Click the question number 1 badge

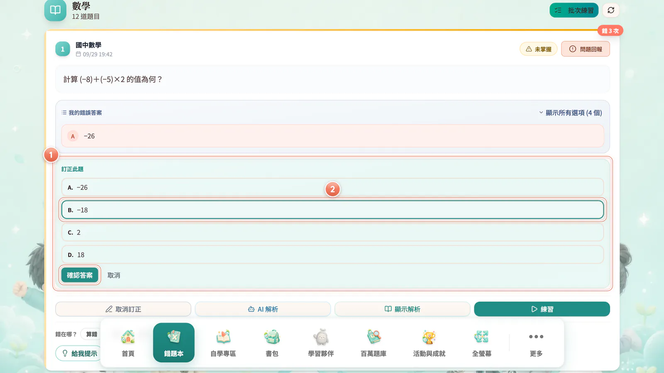[63, 49]
